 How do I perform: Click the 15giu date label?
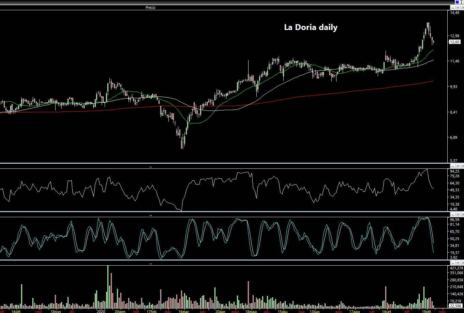coord(282,311)
